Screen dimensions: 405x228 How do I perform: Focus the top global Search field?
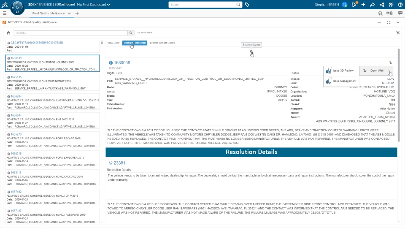pos(202,5)
